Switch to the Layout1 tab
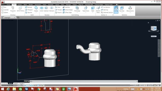The width and height of the screenshot is (162, 91). [16, 83]
